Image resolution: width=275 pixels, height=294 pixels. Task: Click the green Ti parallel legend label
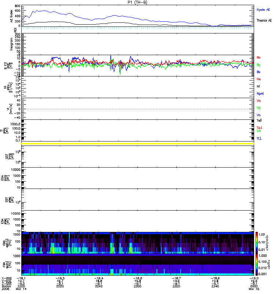tap(258, 131)
